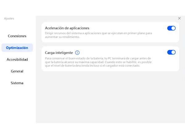185x139 pixels.
Task: Click the words 'aumentar su rendimiento' in the description
Action: [62, 37]
